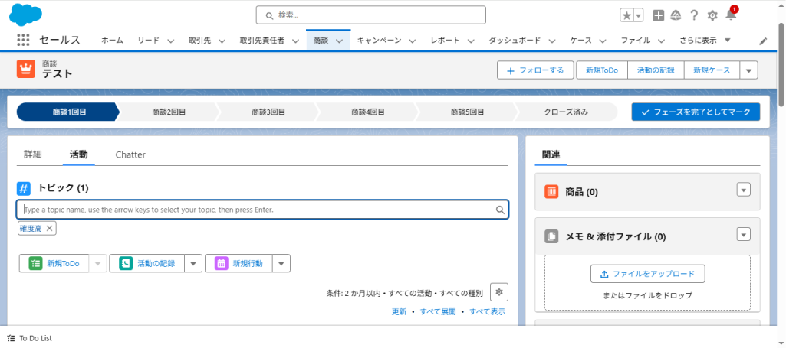The image size is (786, 348).
Task: Open the 新規行動 composer dropdown arrow
Action: click(281, 264)
